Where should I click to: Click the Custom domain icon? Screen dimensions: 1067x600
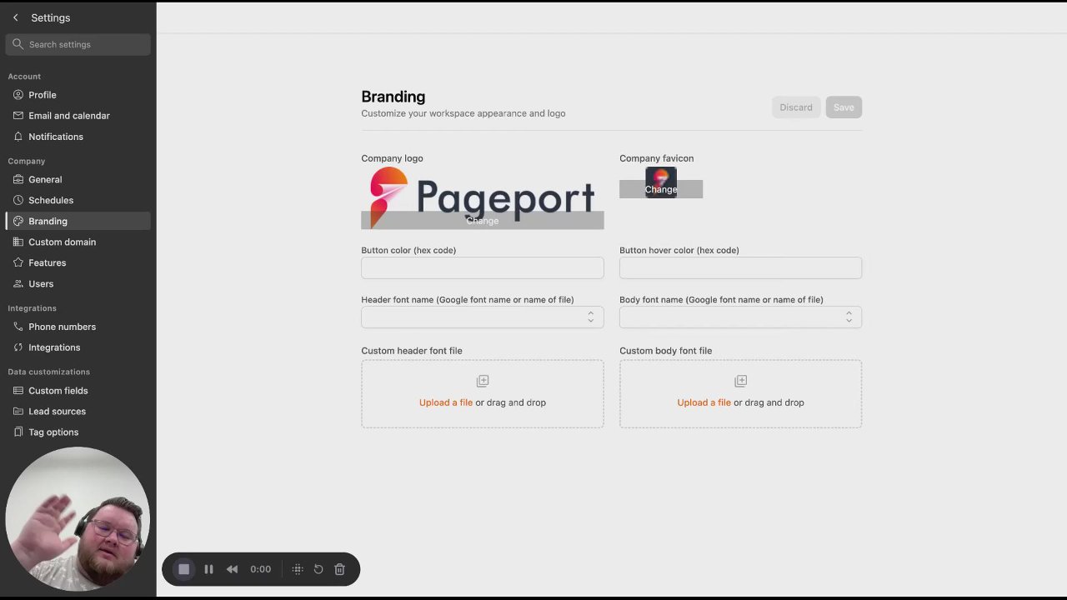[x=18, y=242]
